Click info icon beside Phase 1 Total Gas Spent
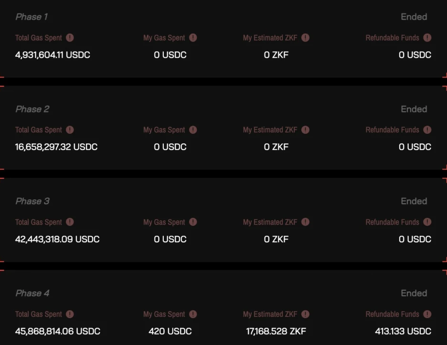The height and width of the screenshot is (345, 447). coord(70,38)
